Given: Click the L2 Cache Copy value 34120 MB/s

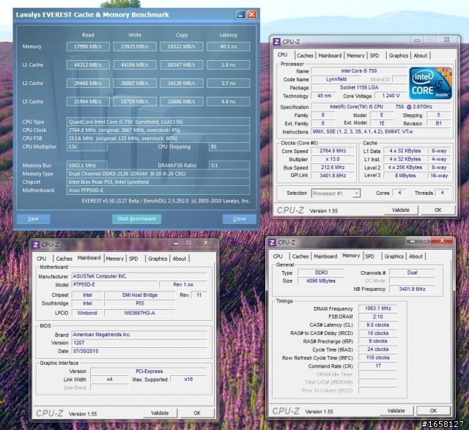Looking at the screenshot, I should coord(182,83).
